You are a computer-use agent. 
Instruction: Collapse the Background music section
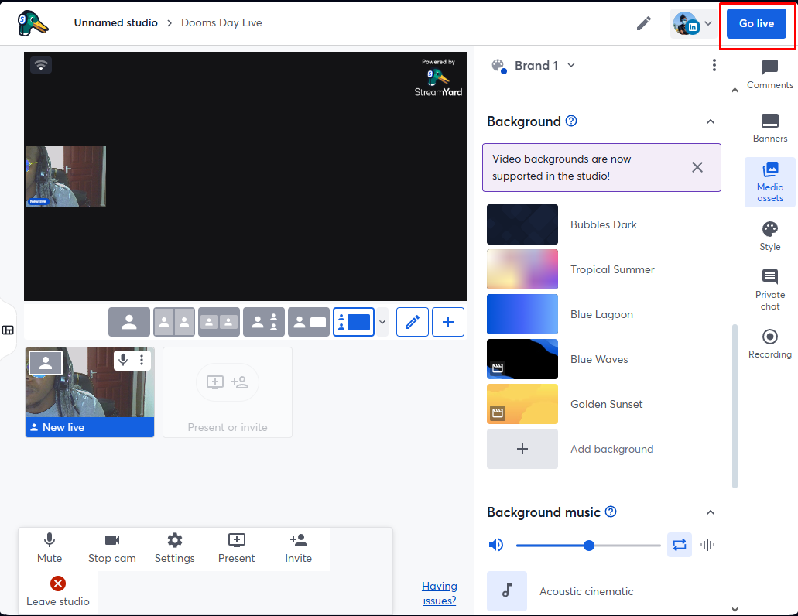711,512
